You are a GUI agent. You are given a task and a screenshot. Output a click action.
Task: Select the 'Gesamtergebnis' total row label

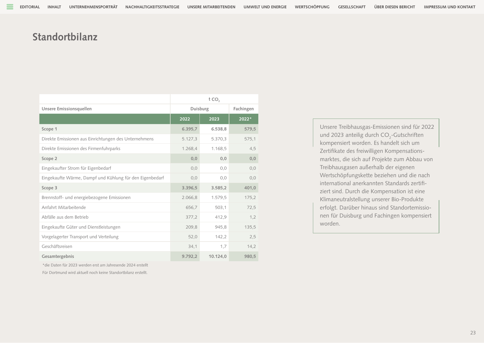(x=58, y=256)
